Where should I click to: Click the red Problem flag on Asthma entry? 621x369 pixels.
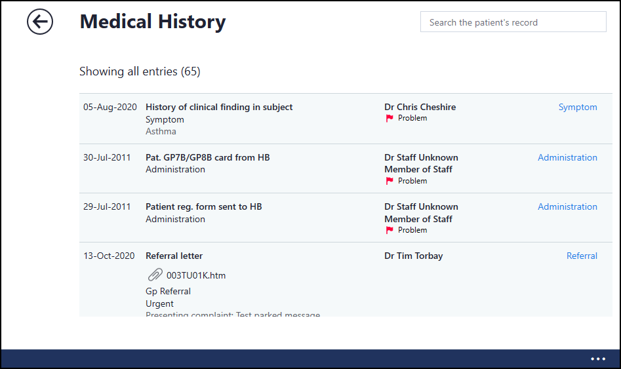(390, 119)
